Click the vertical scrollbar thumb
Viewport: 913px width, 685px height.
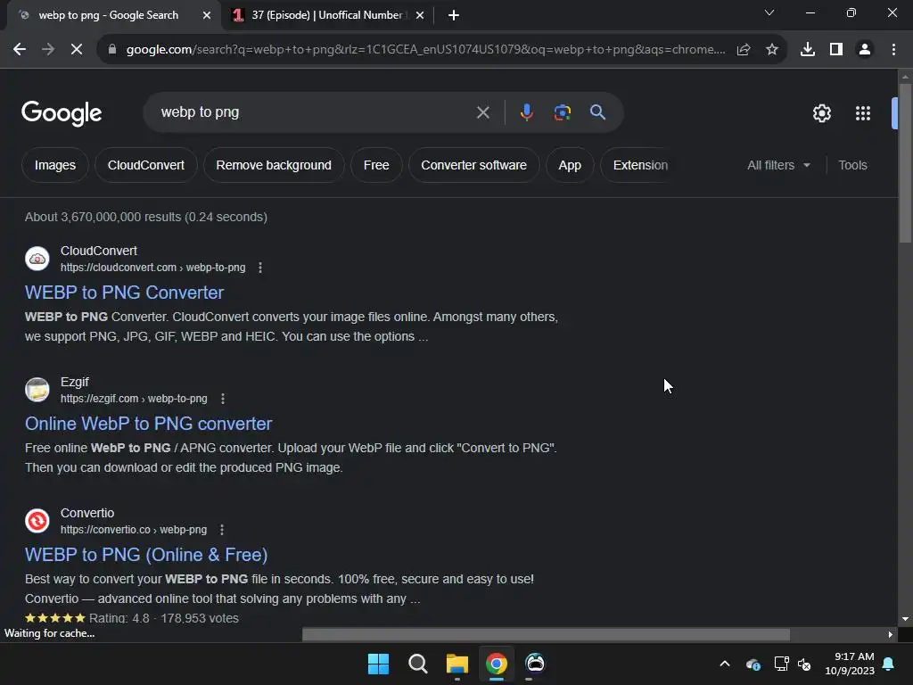[x=905, y=163]
